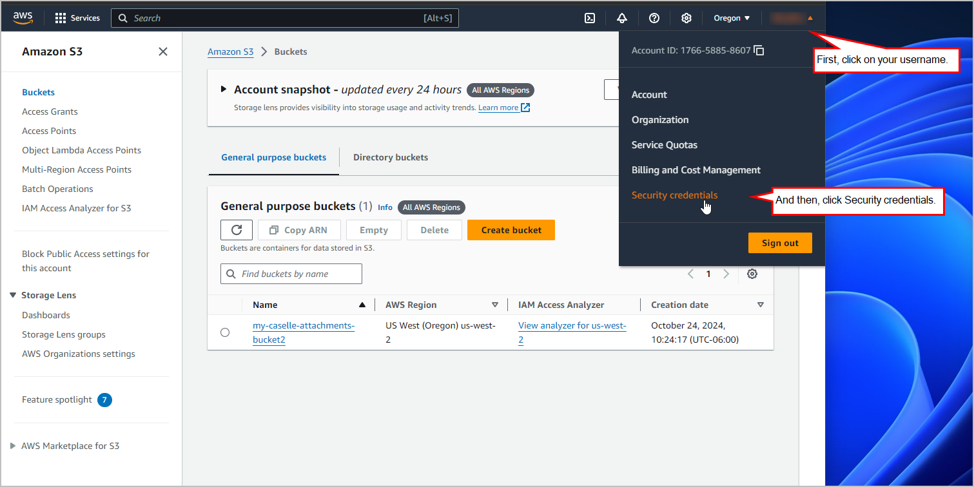Open the table preferences gear icon
The width and height of the screenshot is (974, 487).
pyautogui.click(x=752, y=274)
